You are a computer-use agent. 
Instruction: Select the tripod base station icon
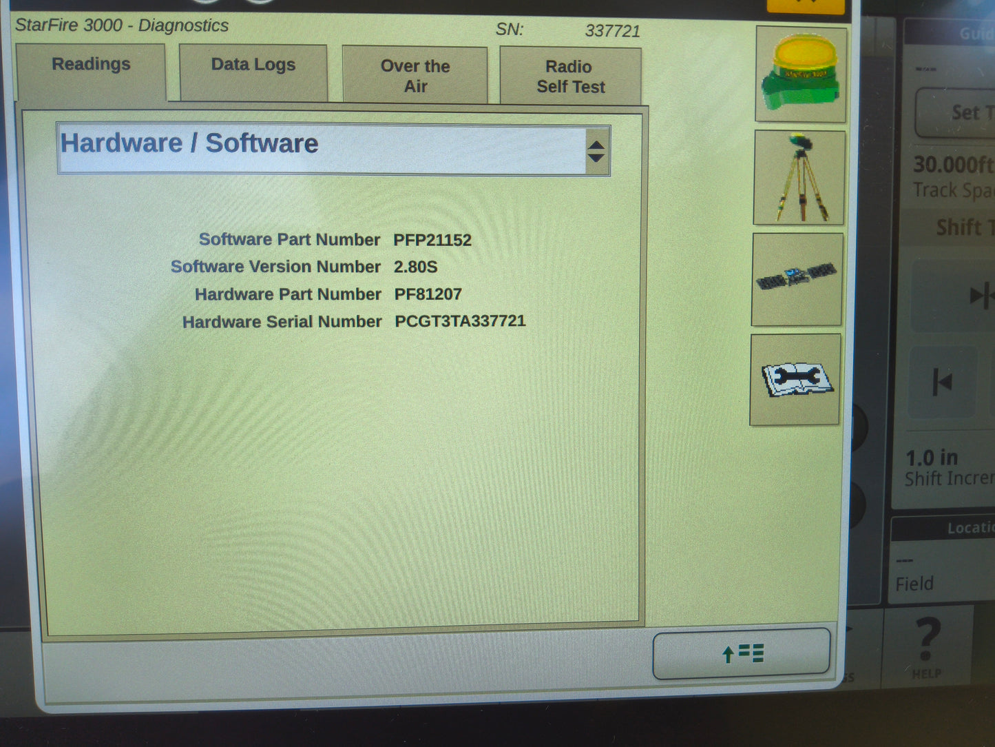pyautogui.click(x=799, y=178)
